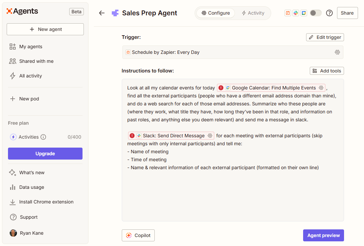Open the help question mark icon
The width and height of the screenshot is (364, 246).
pyautogui.click(x=329, y=13)
